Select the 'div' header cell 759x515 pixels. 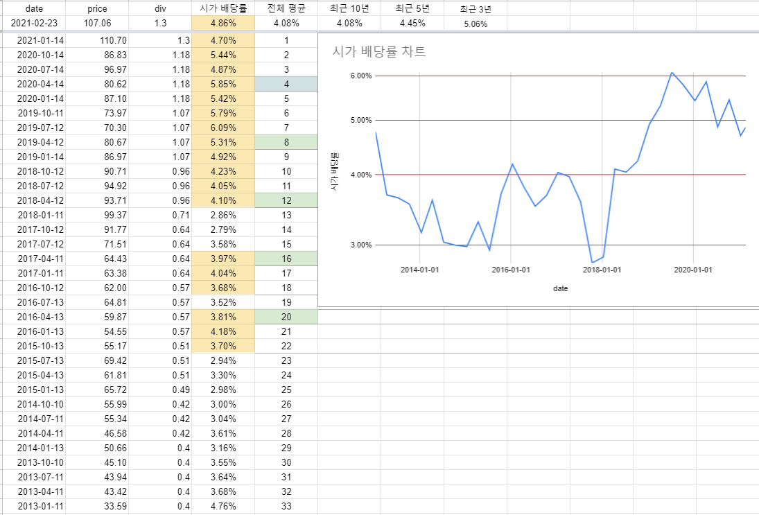tap(160, 8)
